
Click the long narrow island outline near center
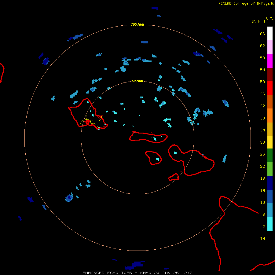pos(148,137)
